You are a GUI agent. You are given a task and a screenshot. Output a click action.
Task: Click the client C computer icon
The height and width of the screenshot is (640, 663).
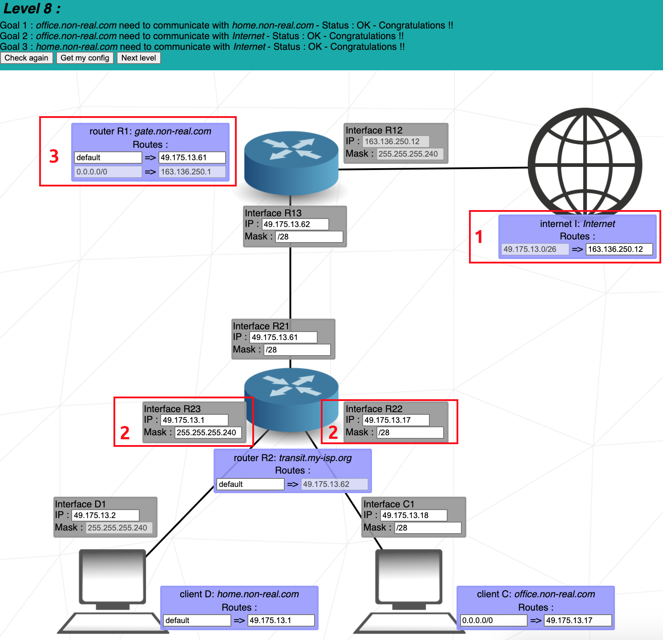coord(409,591)
